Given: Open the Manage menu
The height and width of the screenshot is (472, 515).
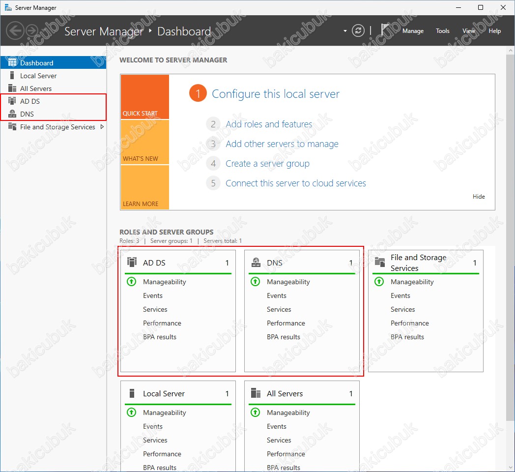Looking at the screenshot, I should coord(413,31).
